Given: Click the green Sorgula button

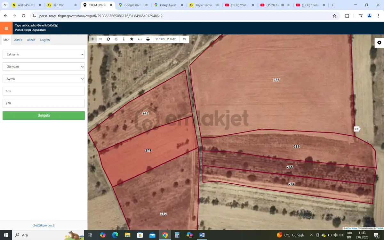Looking at the screenshot, I should coord(44,116).
